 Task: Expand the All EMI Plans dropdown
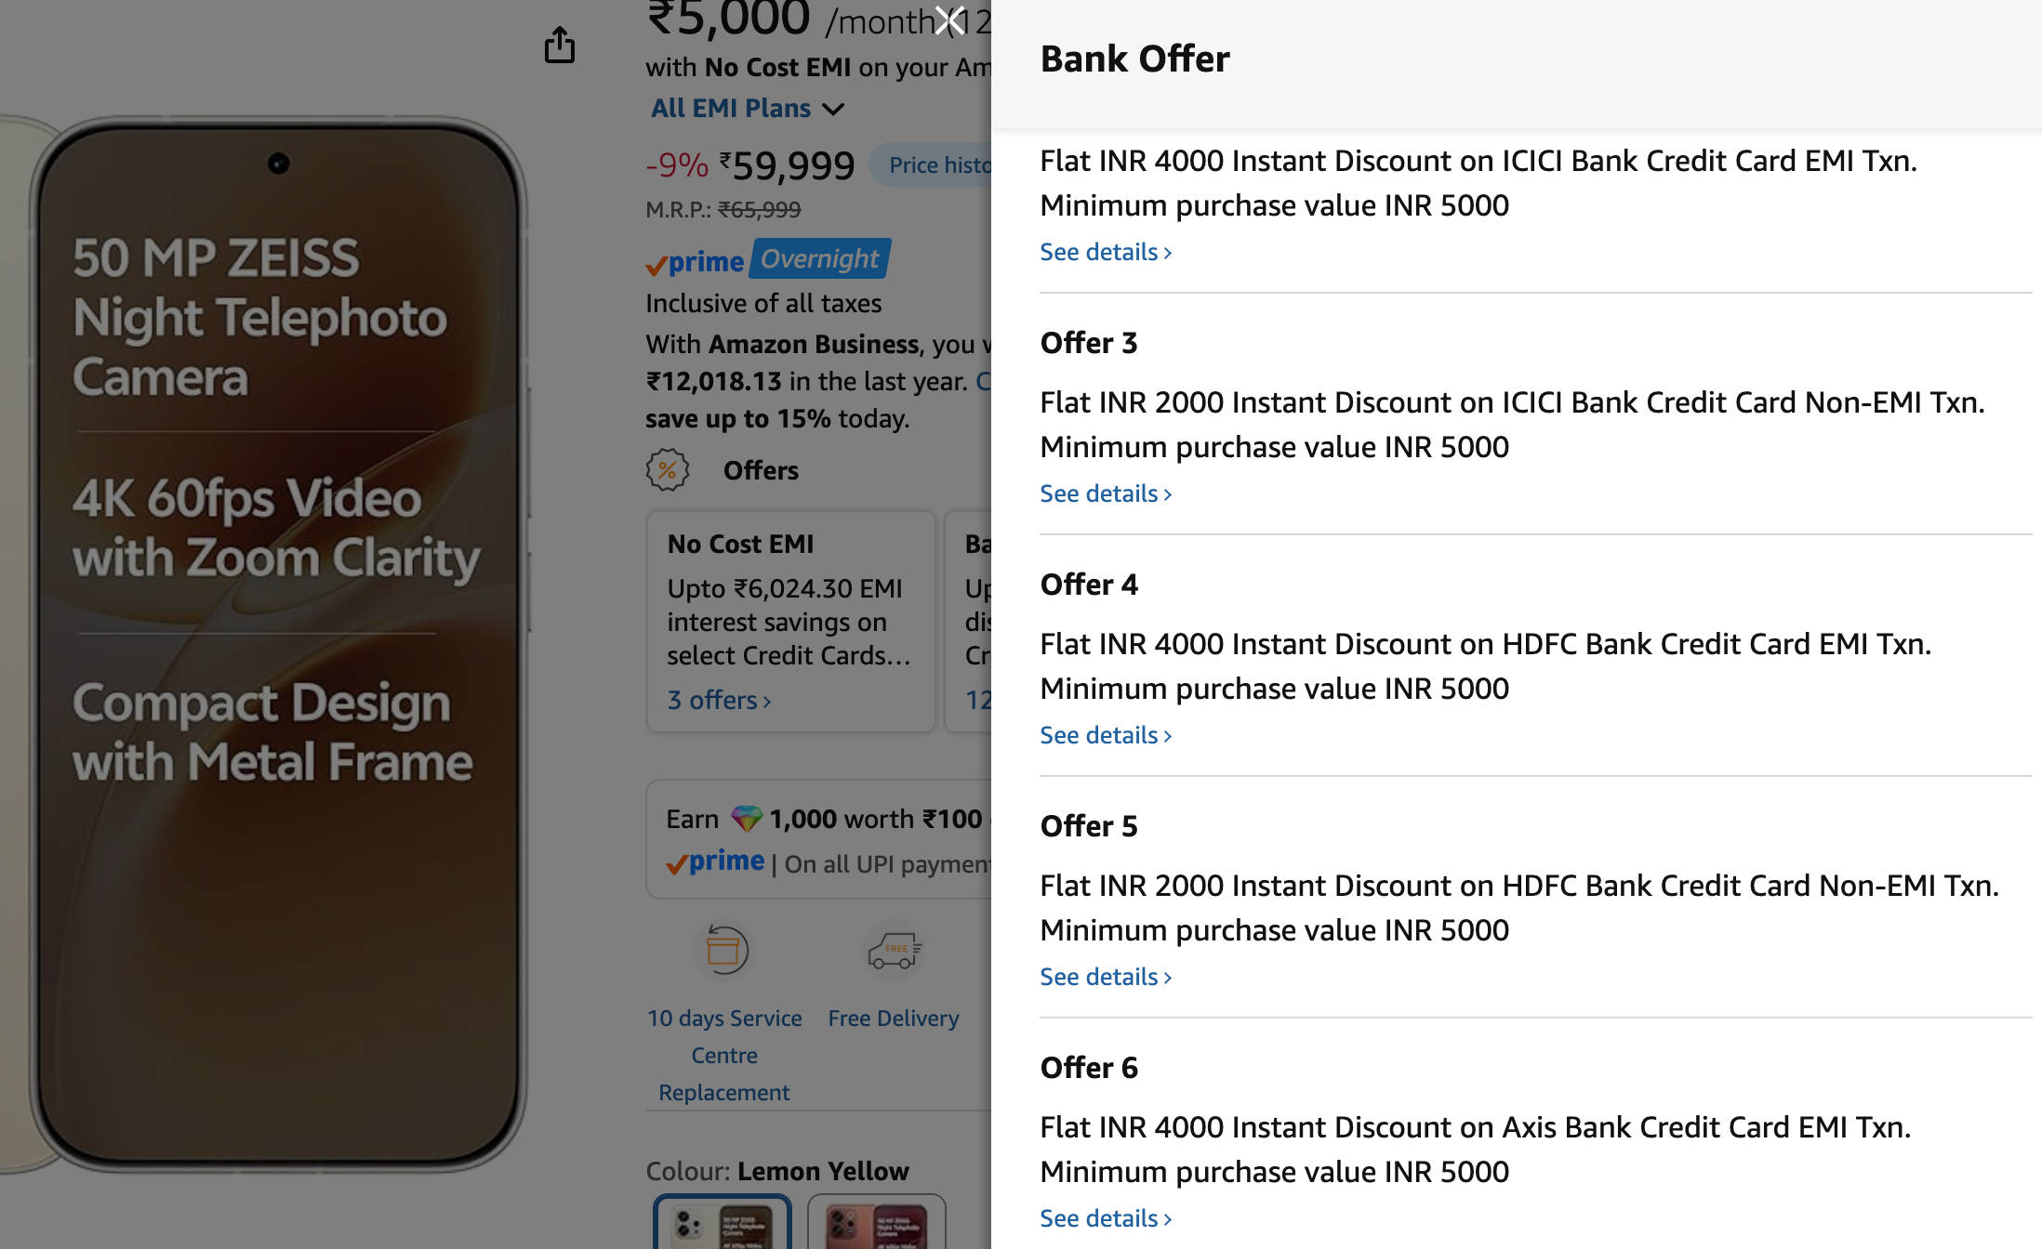tap(748, 109)
